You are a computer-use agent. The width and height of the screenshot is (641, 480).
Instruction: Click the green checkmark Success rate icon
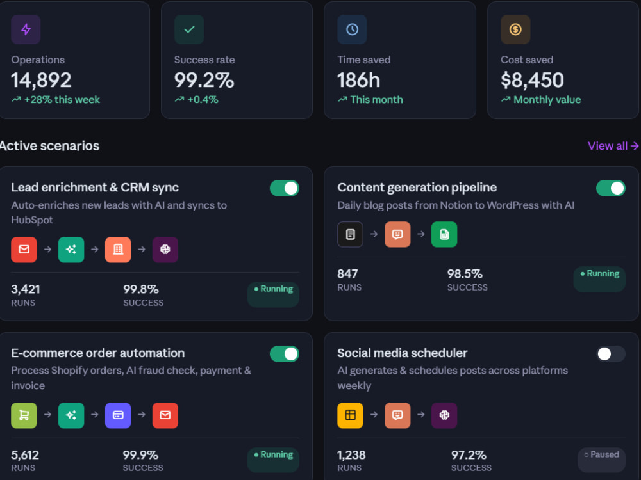click(x=189, y=29)
